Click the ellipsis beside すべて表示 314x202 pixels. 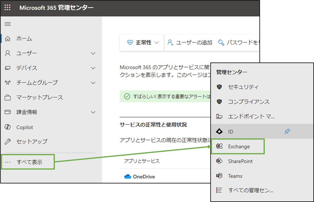[8, 162]
